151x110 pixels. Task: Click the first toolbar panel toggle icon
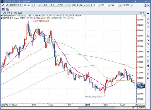tap(3, 5)
